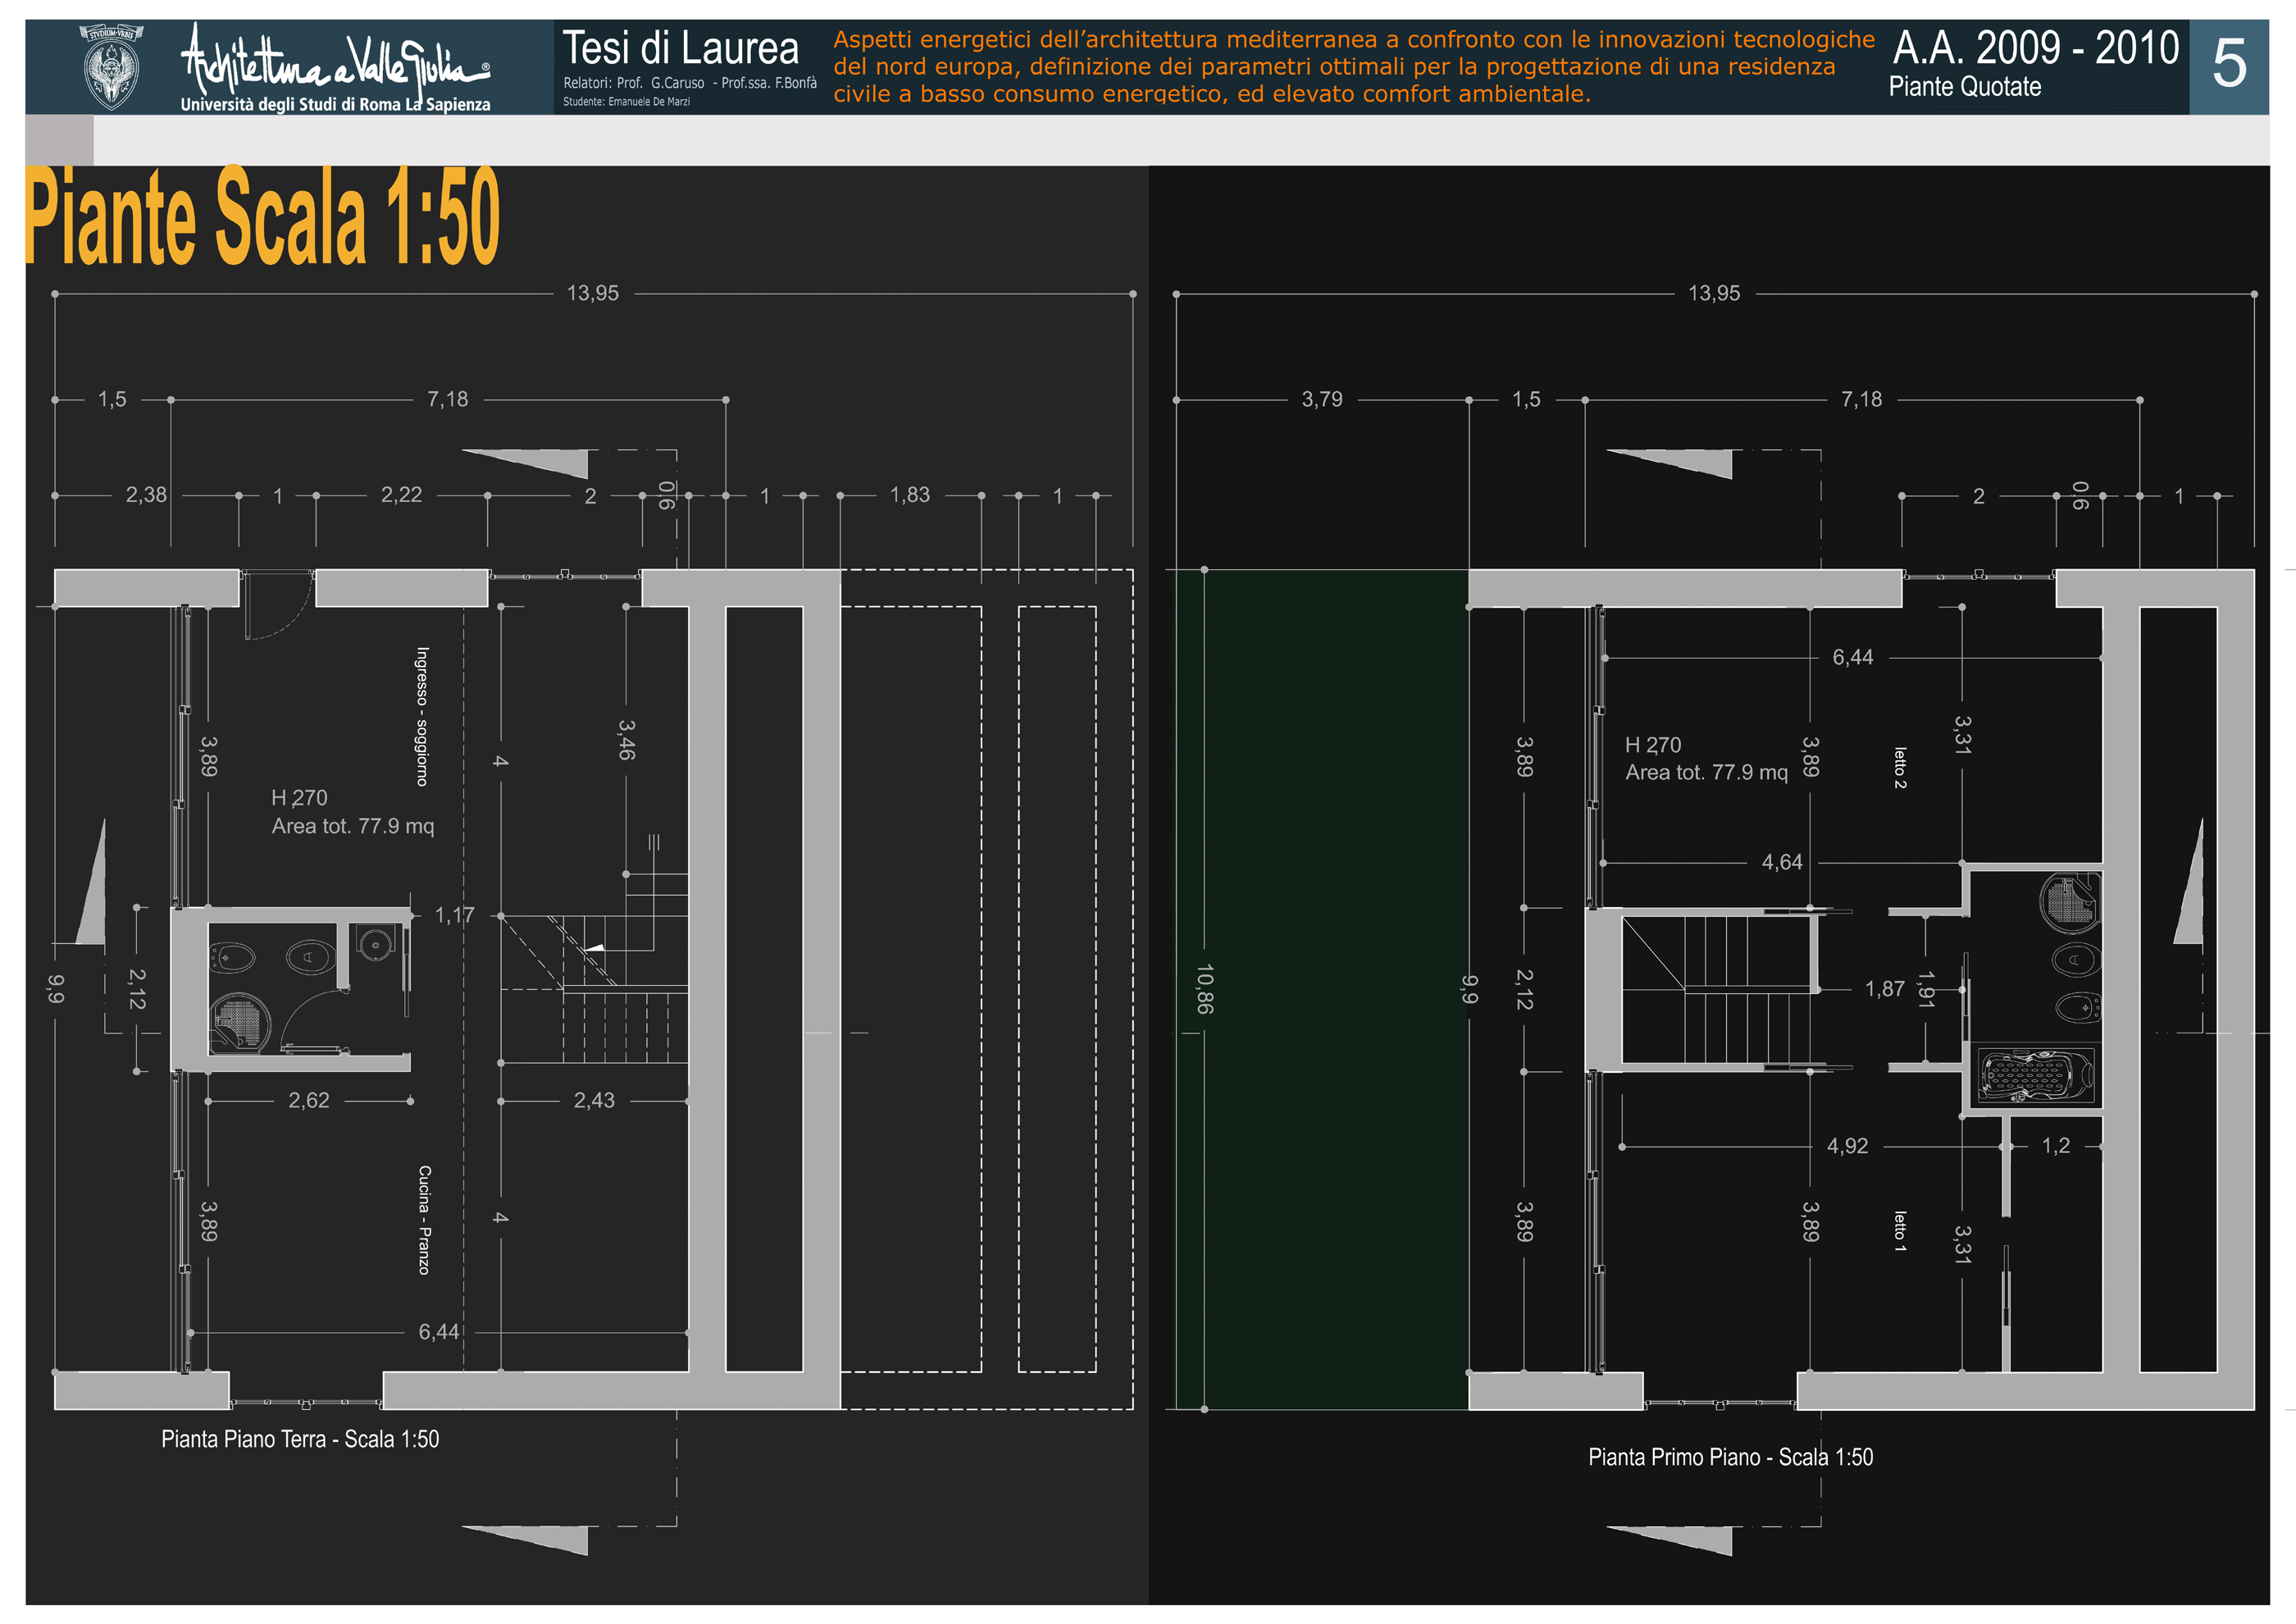Click the 'letto 1' room label
Image resolution: width=2296 pixels, height=1624 pixels.
[1899, 1231]
